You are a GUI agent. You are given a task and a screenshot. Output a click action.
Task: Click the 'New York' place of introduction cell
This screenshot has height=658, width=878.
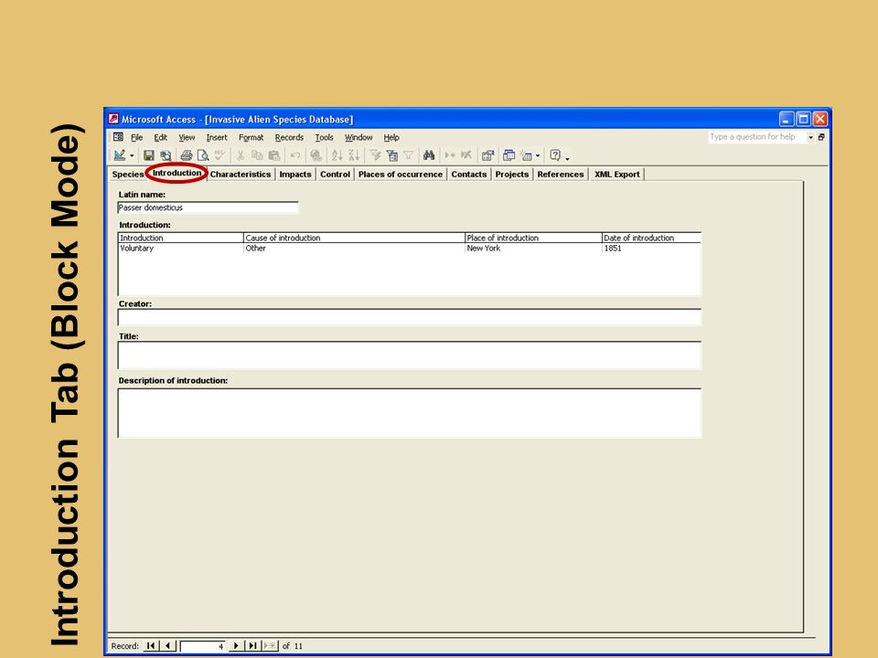532,248
